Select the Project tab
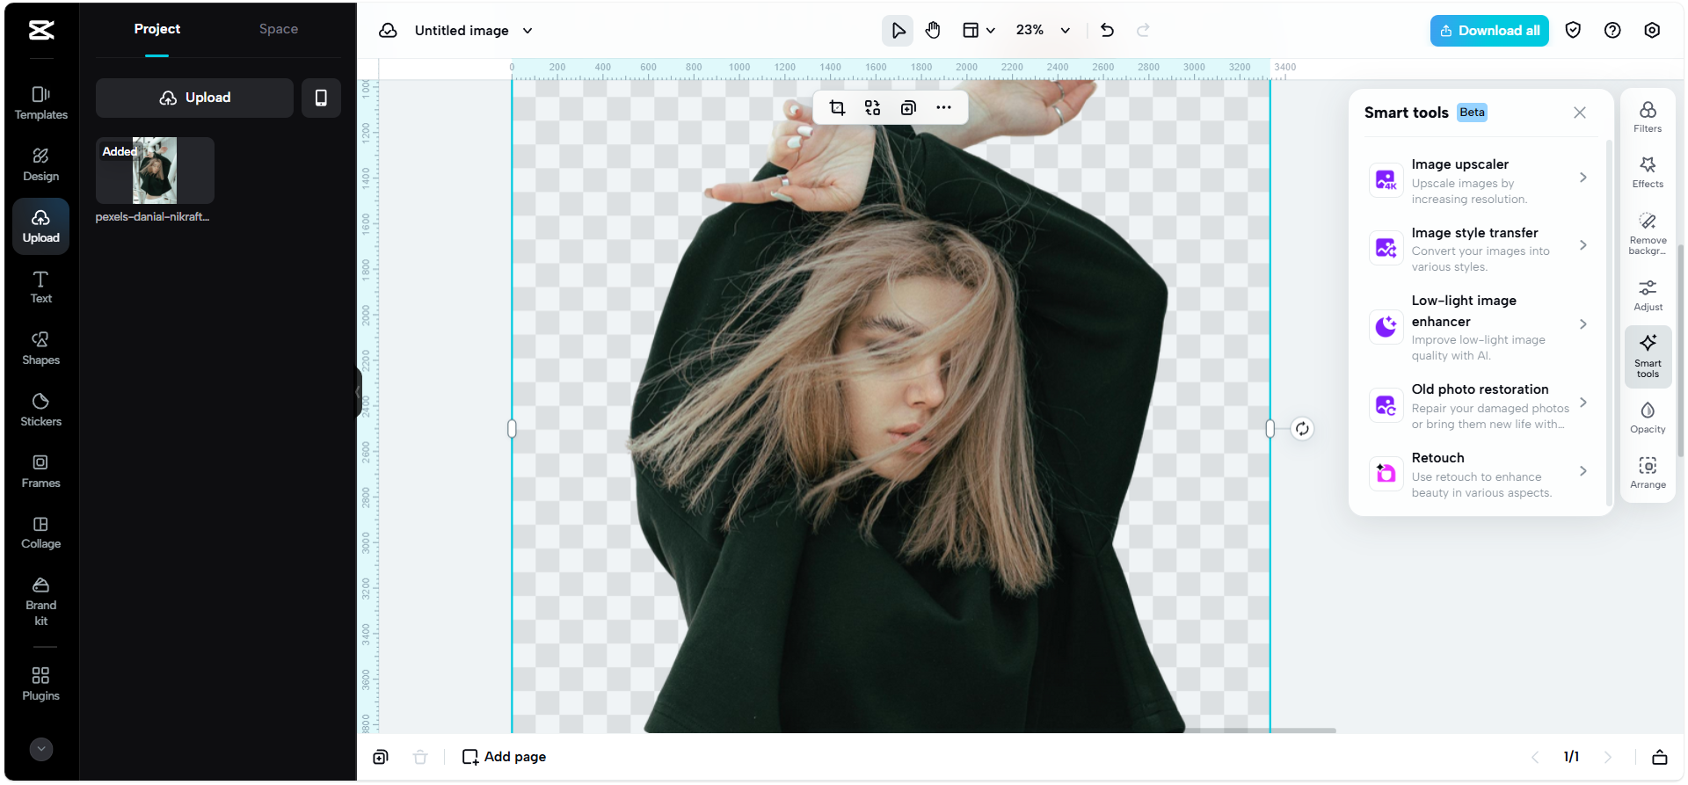 (x=156, y=29)
